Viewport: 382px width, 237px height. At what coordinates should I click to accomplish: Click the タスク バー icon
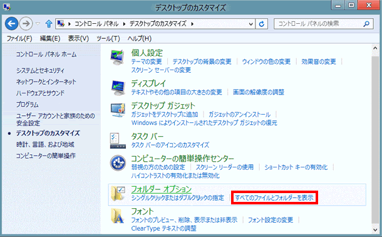pyautogui.click(x=118, y=140)
